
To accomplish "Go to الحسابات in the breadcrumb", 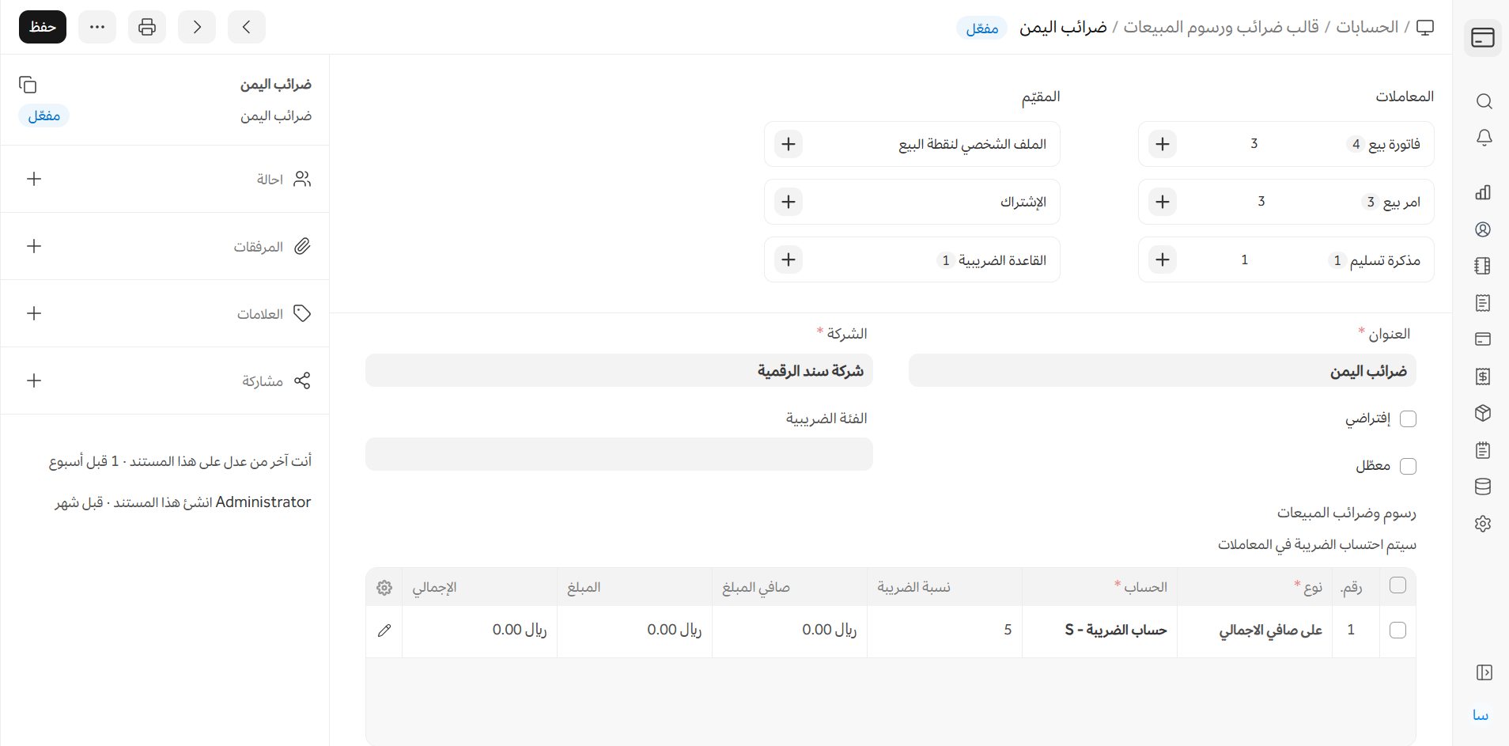I will [1367, 27].
